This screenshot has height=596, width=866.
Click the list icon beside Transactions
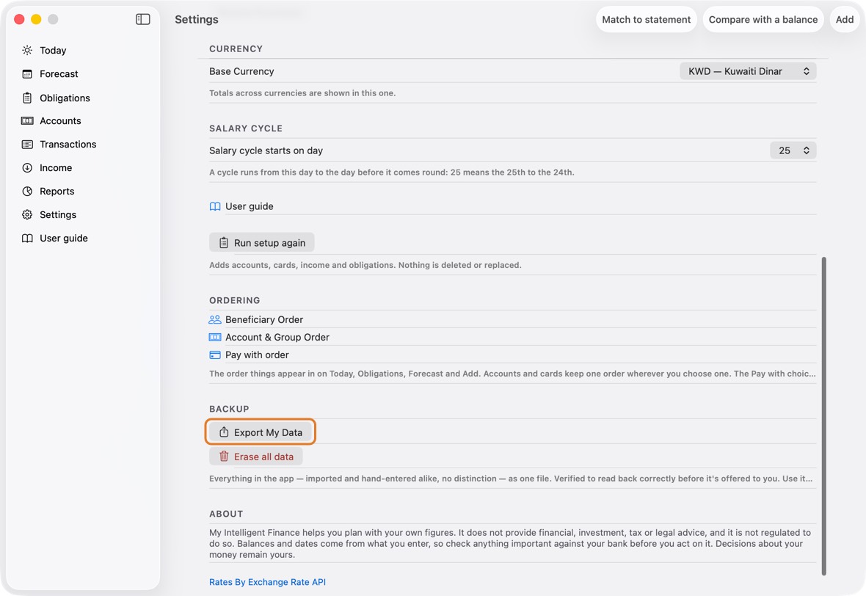[27, 144]
